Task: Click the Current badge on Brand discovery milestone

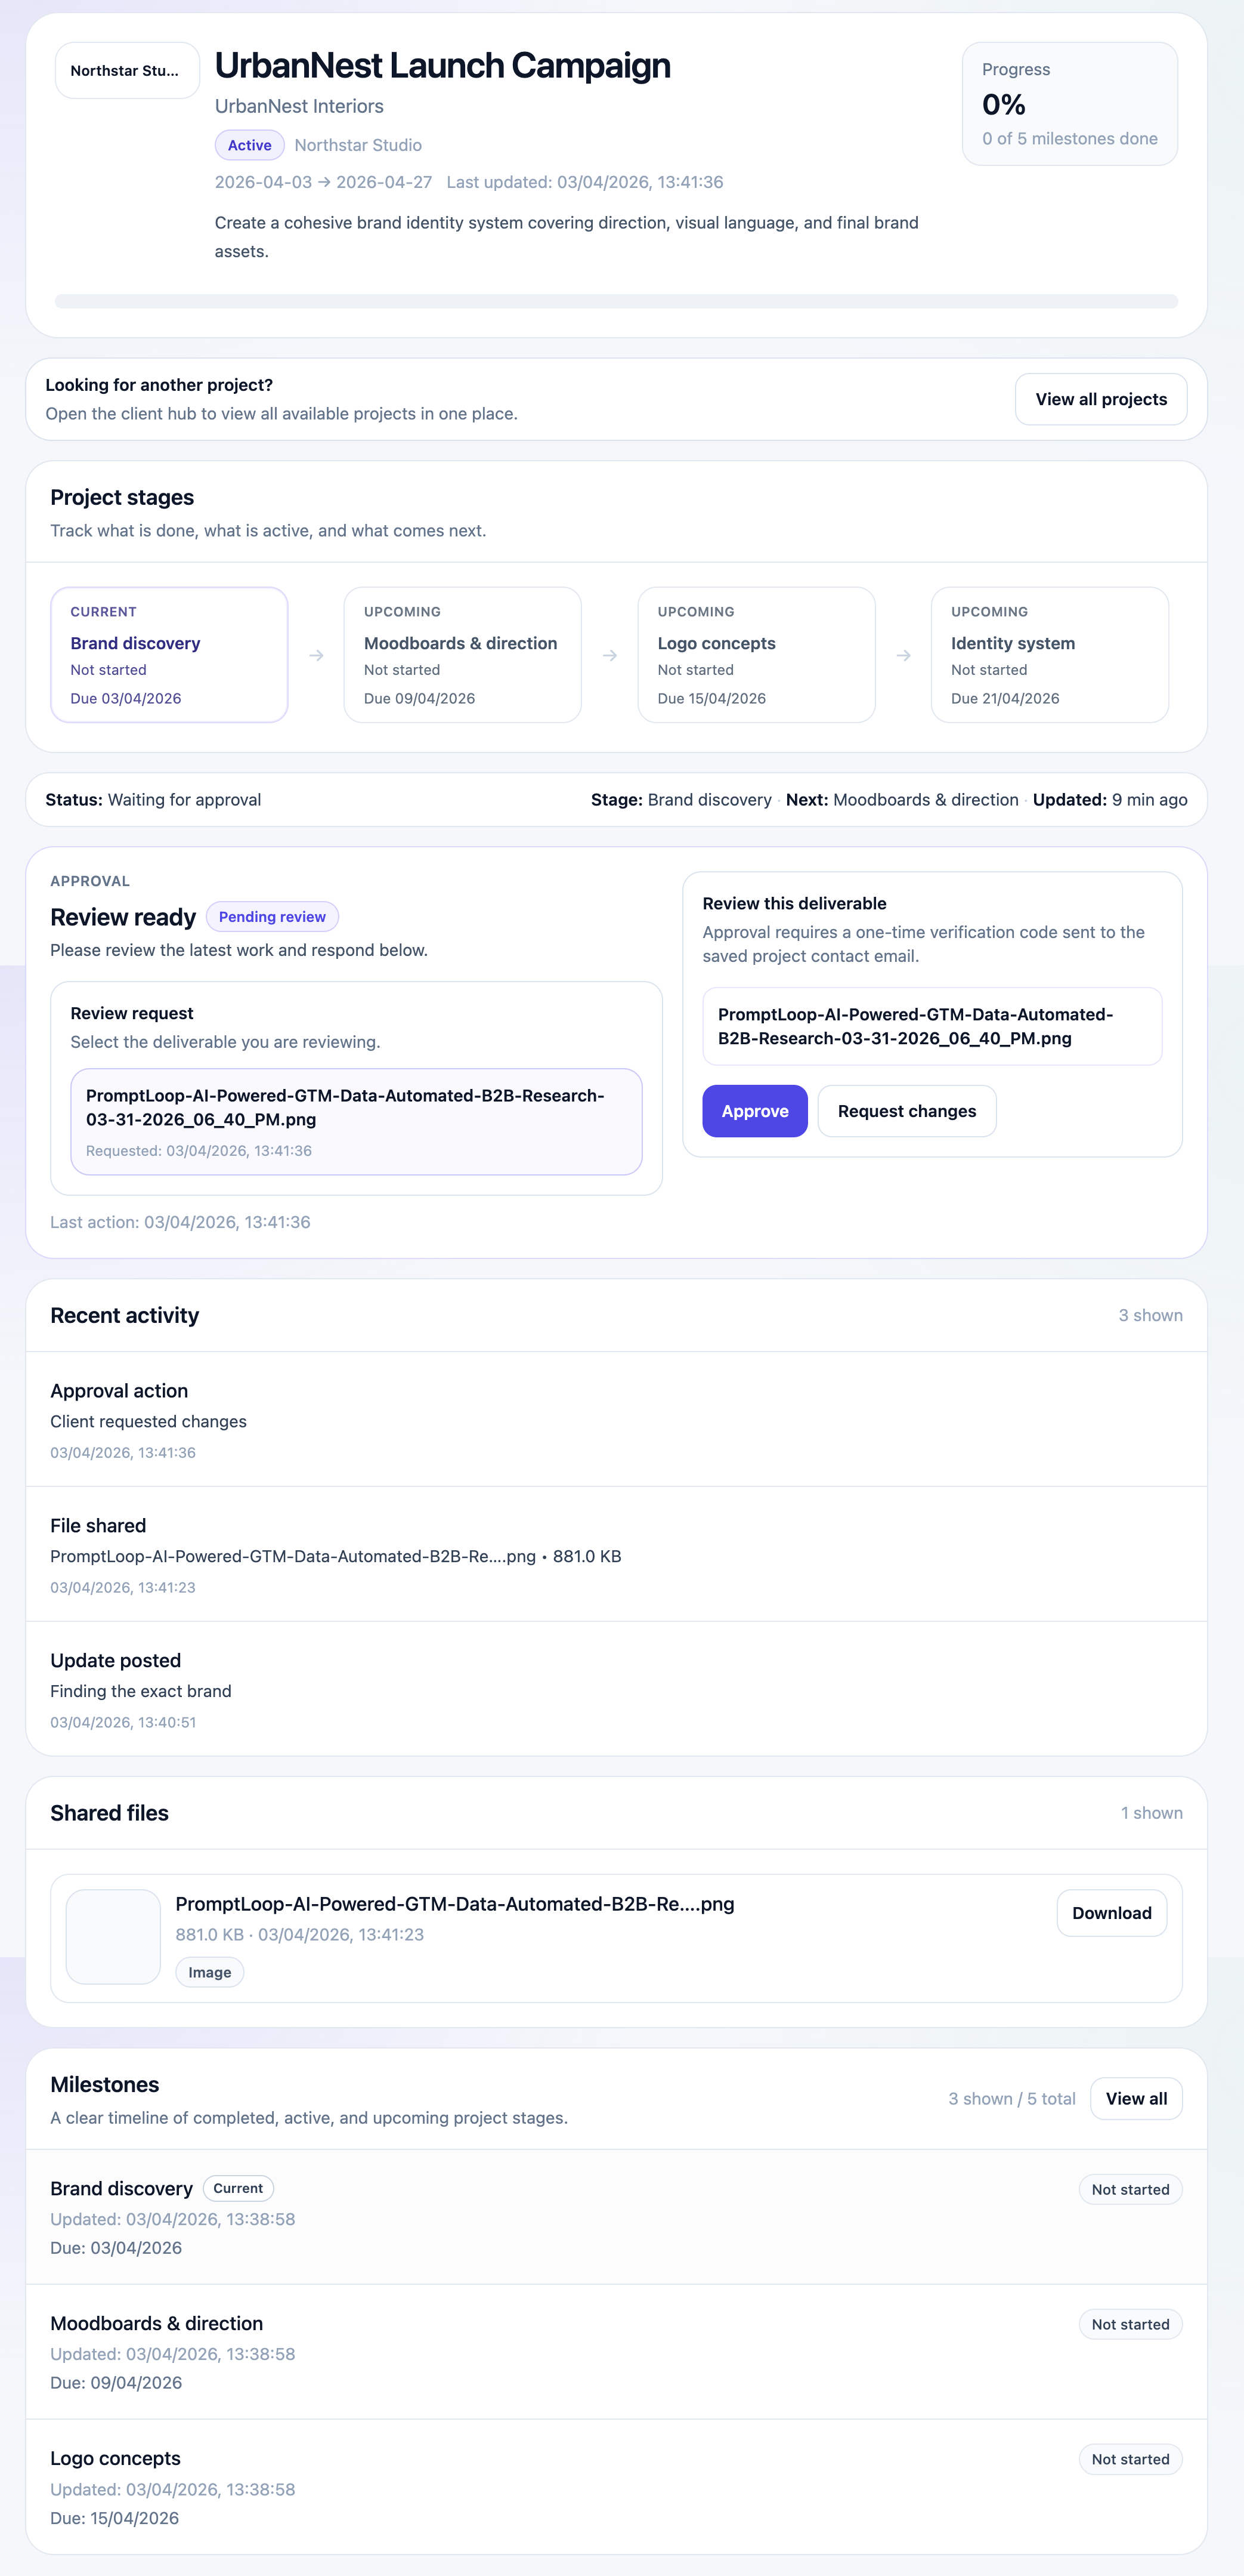Action: coord(238,2188)
